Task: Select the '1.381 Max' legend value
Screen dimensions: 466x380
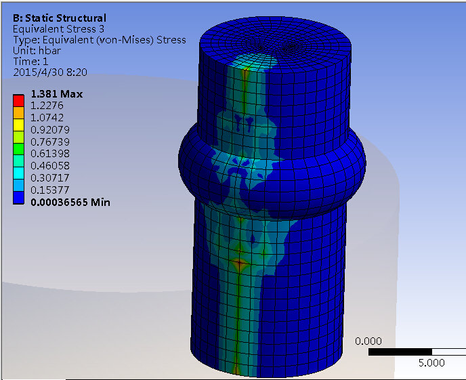Action: (x=57, y=94)
